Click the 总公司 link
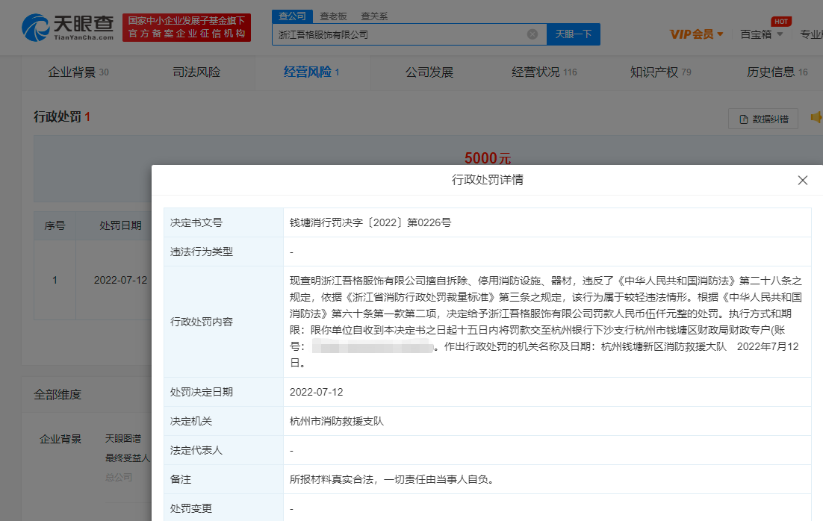Image resolution: width=823 pixels, height=521 pixels. (x=119, y=478)
